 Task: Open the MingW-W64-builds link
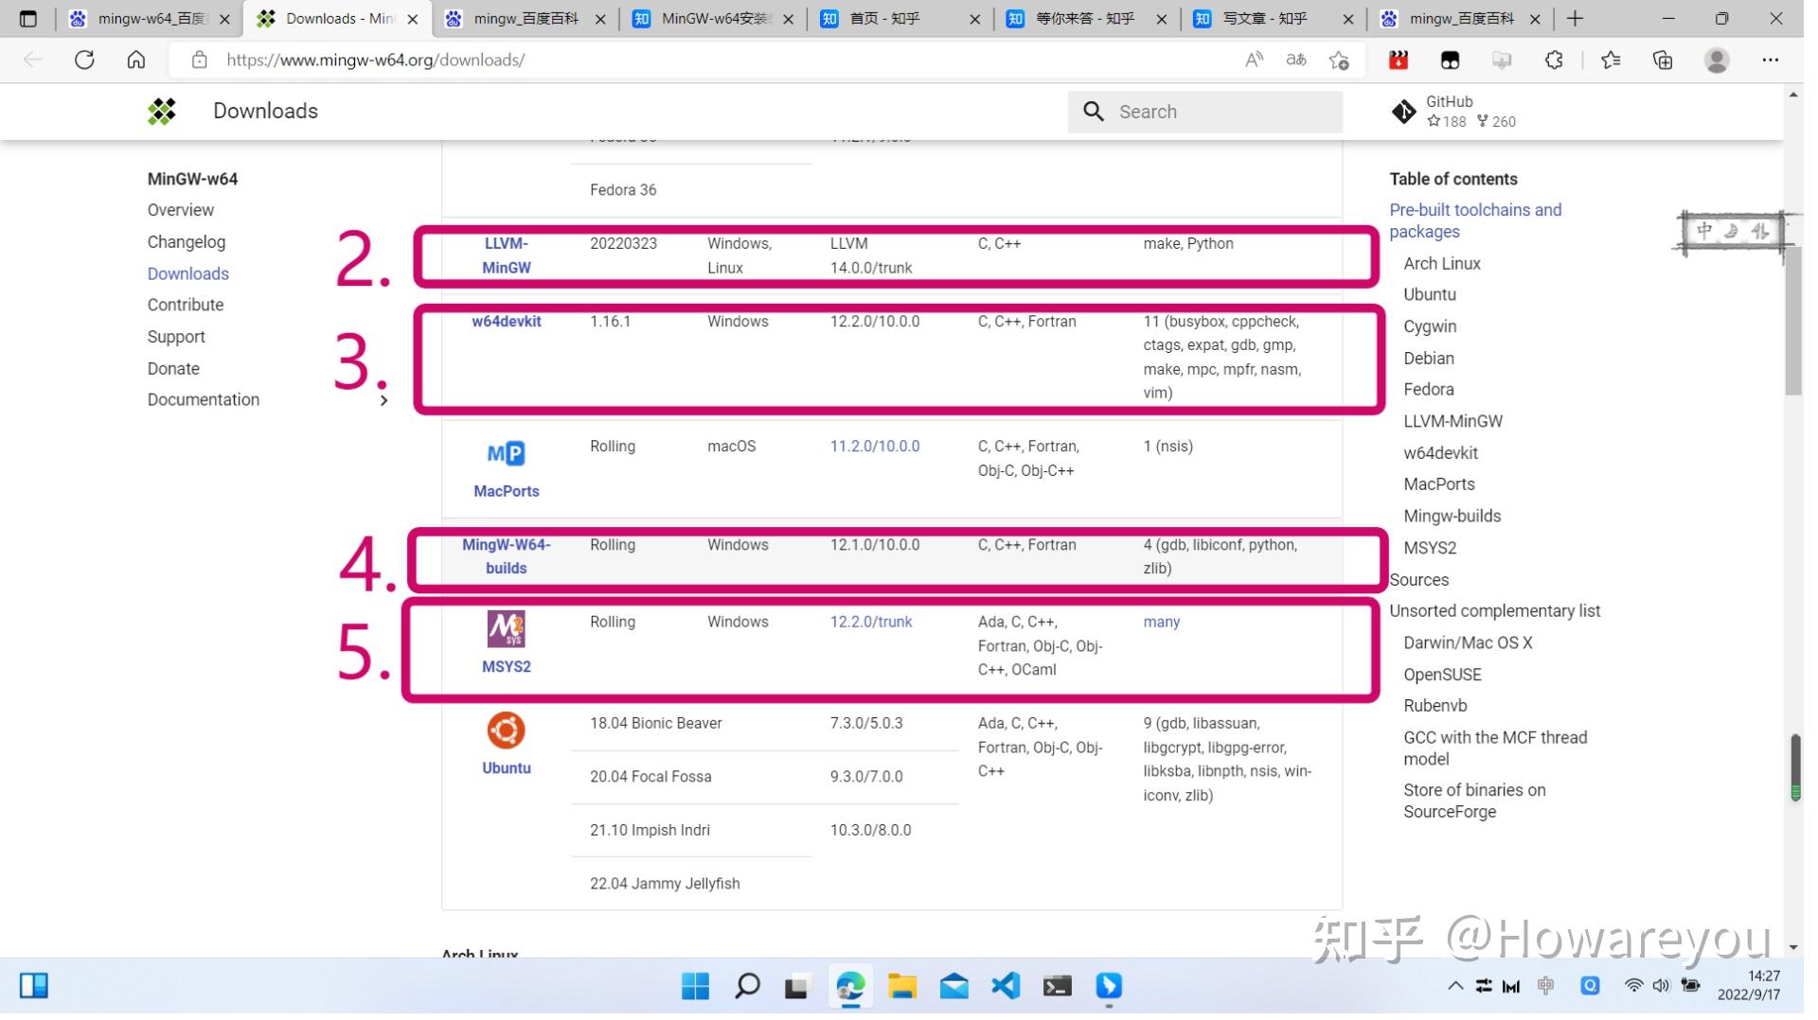506,556
